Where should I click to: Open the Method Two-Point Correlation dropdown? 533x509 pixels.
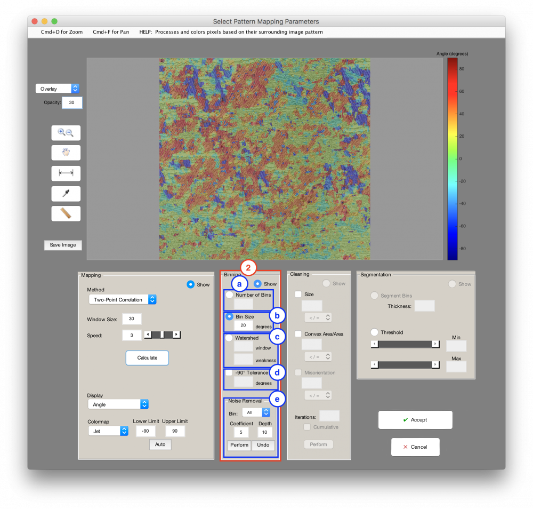123,299
